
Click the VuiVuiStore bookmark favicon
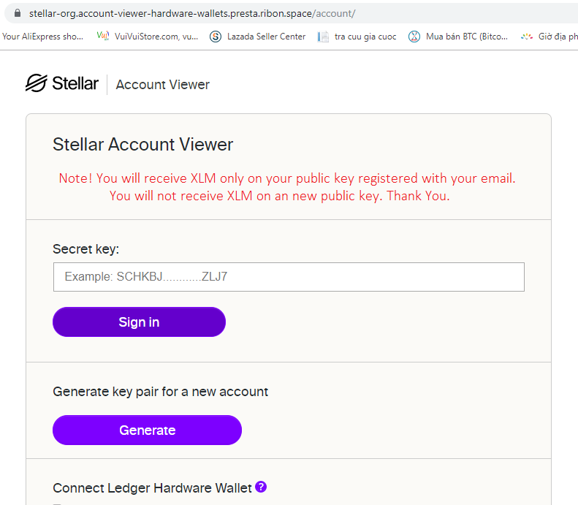coord(103,36)
